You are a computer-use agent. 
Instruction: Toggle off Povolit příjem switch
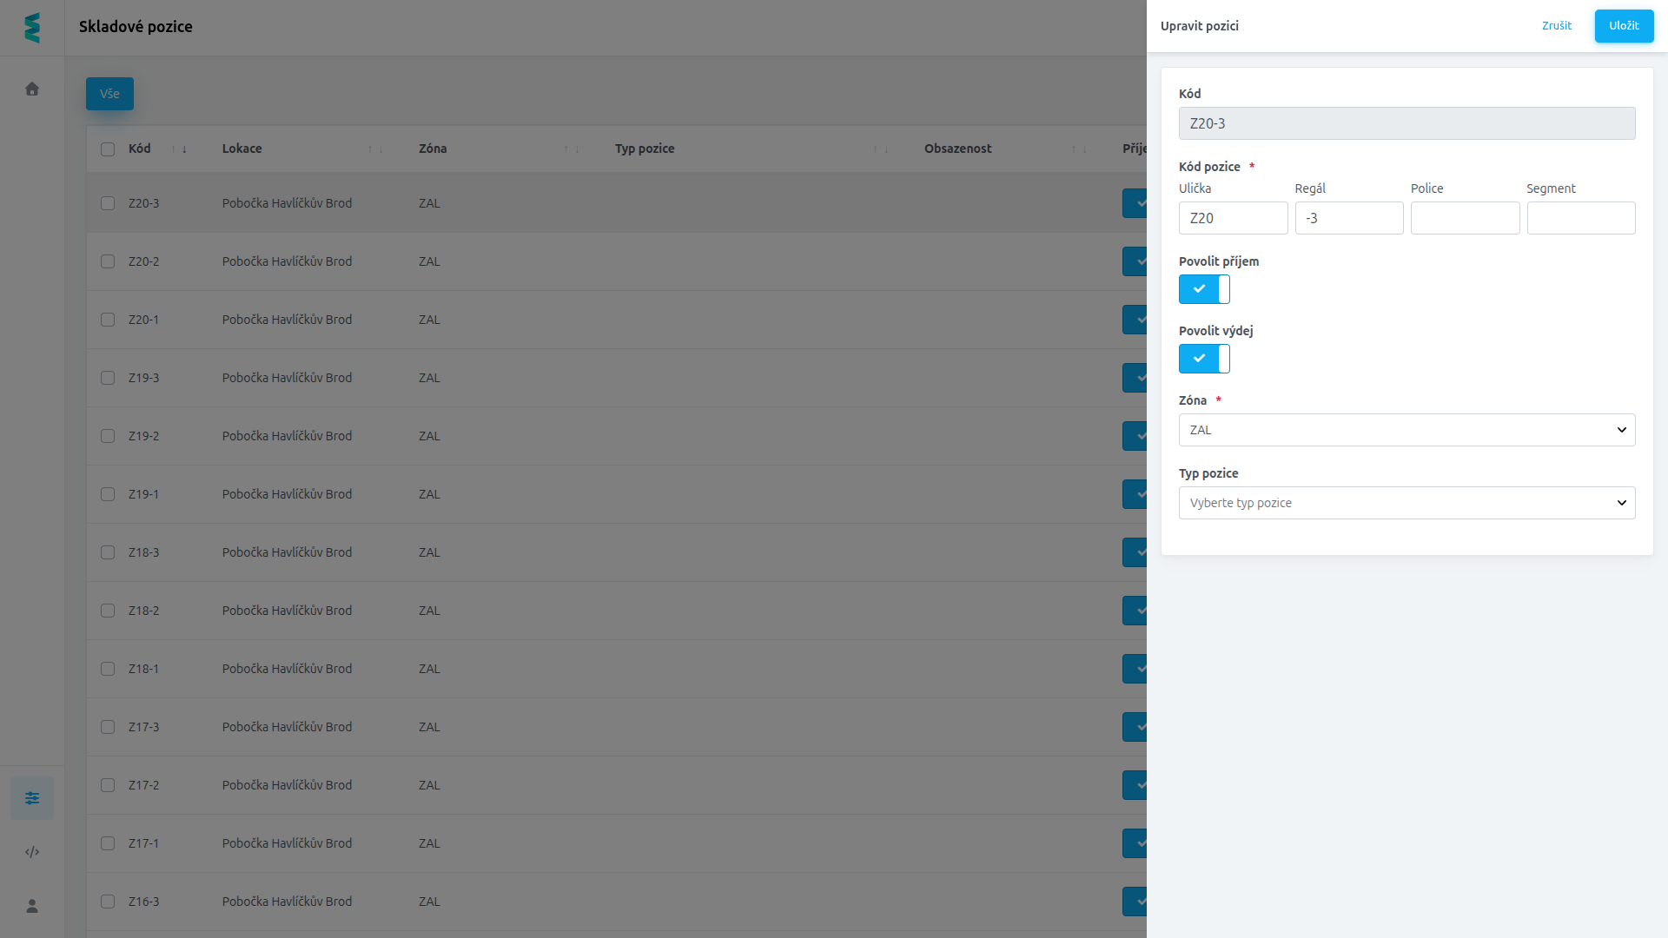coord(1204,289)
